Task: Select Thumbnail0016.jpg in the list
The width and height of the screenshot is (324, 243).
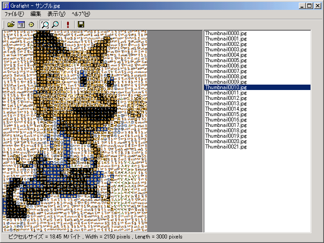Action: tap(257, 120)
